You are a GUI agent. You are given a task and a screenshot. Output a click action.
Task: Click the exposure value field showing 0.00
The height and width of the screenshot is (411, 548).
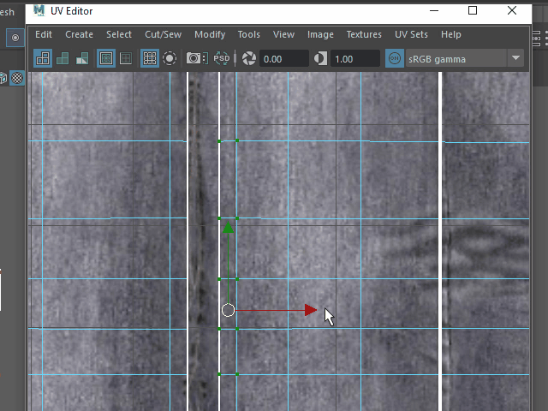pyautogui.click(x=283, y=58)
